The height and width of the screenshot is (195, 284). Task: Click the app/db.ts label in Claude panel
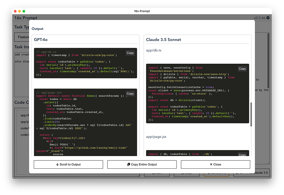(154, 50)
